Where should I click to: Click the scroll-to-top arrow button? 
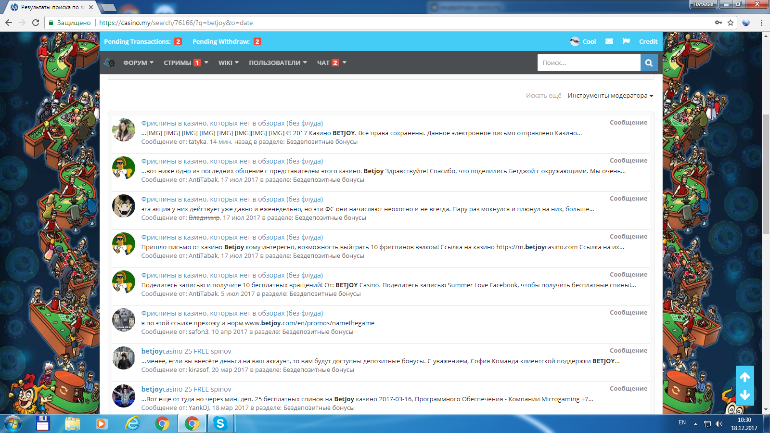point(744,377)
